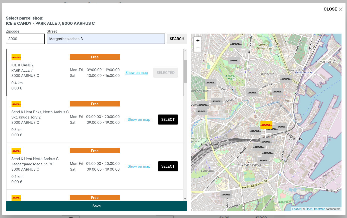Show Jaegergaardsgade shop on map
This screenshot has height=218, width=347.
[139, 166]
